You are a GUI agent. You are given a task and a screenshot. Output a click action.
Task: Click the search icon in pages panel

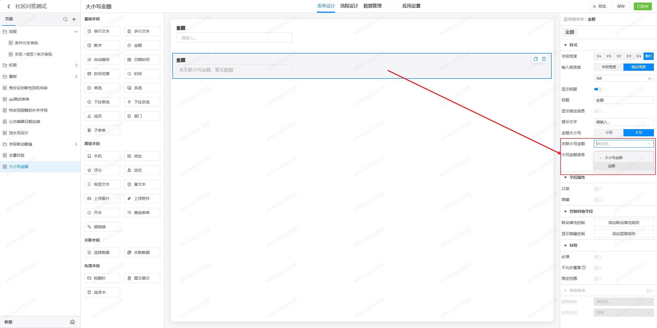65,19
